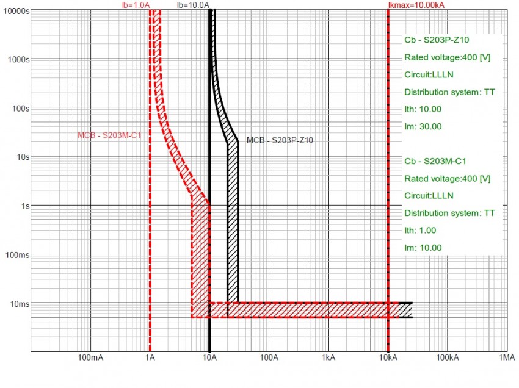Click 'Im: 10.00' in the legend
This screenshot has width=519, height=388.
pyautogui.click(x=423, y=248)
